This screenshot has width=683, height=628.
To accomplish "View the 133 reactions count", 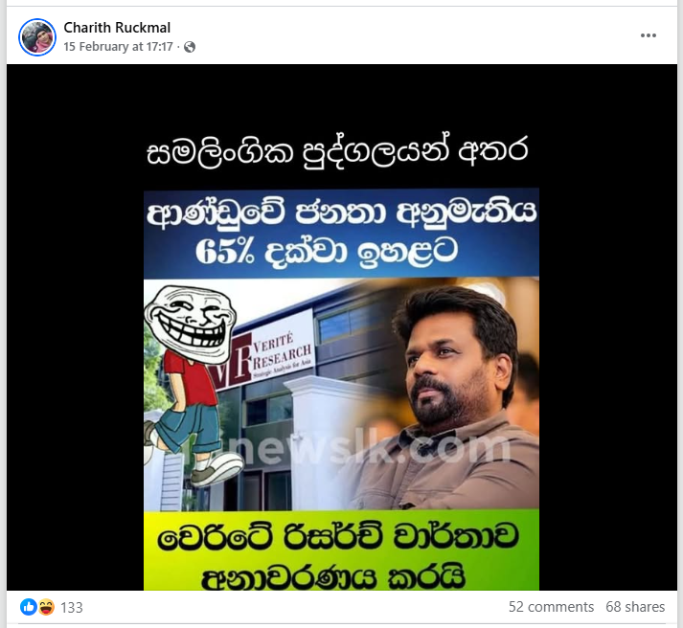I will pyautogui.click(x=72, y=607).
